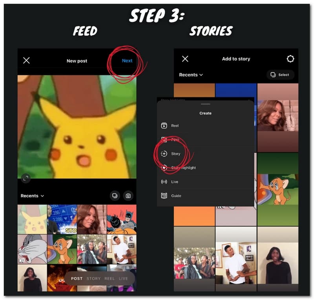Open story settings gear icon

[x=290, y=59]
